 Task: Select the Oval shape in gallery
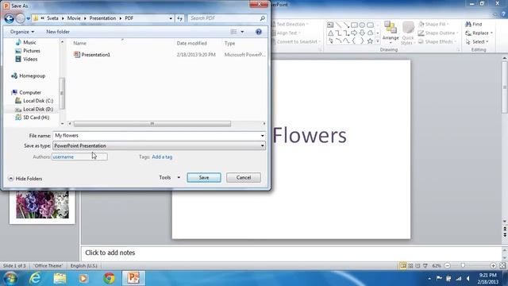click(x=362, y=25)
